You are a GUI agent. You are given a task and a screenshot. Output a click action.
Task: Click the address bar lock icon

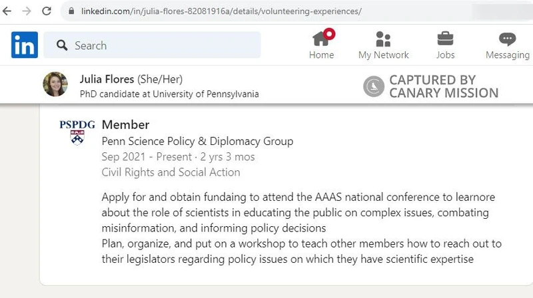[71, 12]
